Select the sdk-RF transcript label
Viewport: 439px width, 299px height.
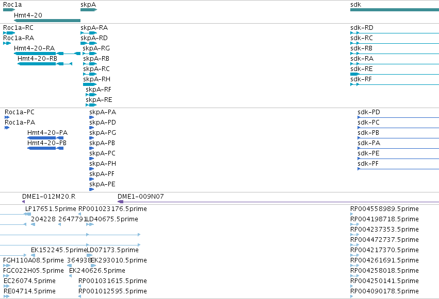[x=361, y=79]
